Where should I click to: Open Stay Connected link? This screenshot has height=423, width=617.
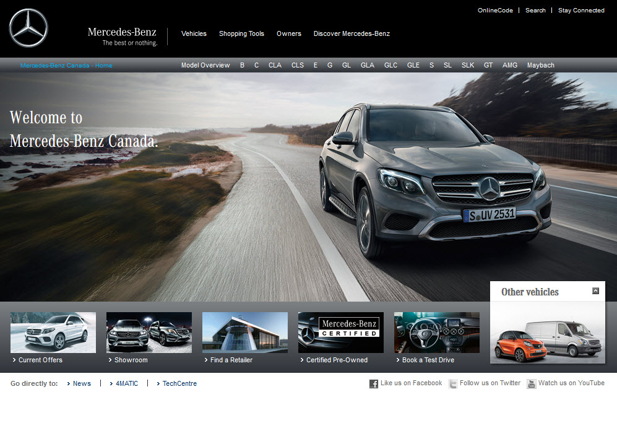581,11
